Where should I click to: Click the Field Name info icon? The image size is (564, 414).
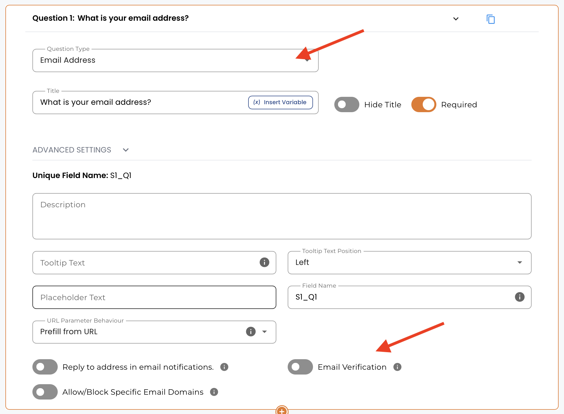coord(519,297)
